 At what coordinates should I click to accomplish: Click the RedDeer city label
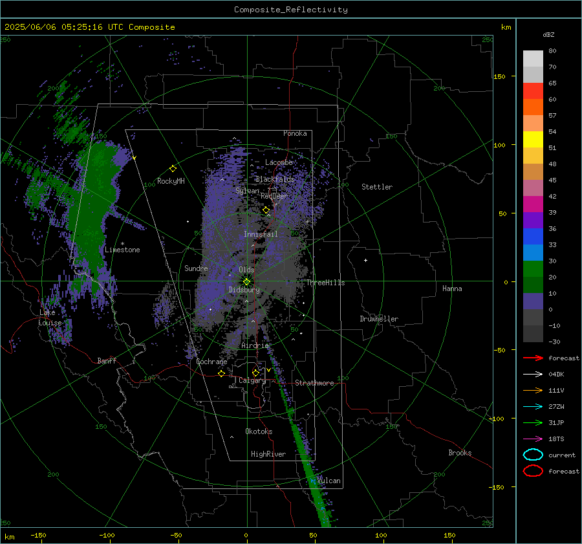coord(274,196)
